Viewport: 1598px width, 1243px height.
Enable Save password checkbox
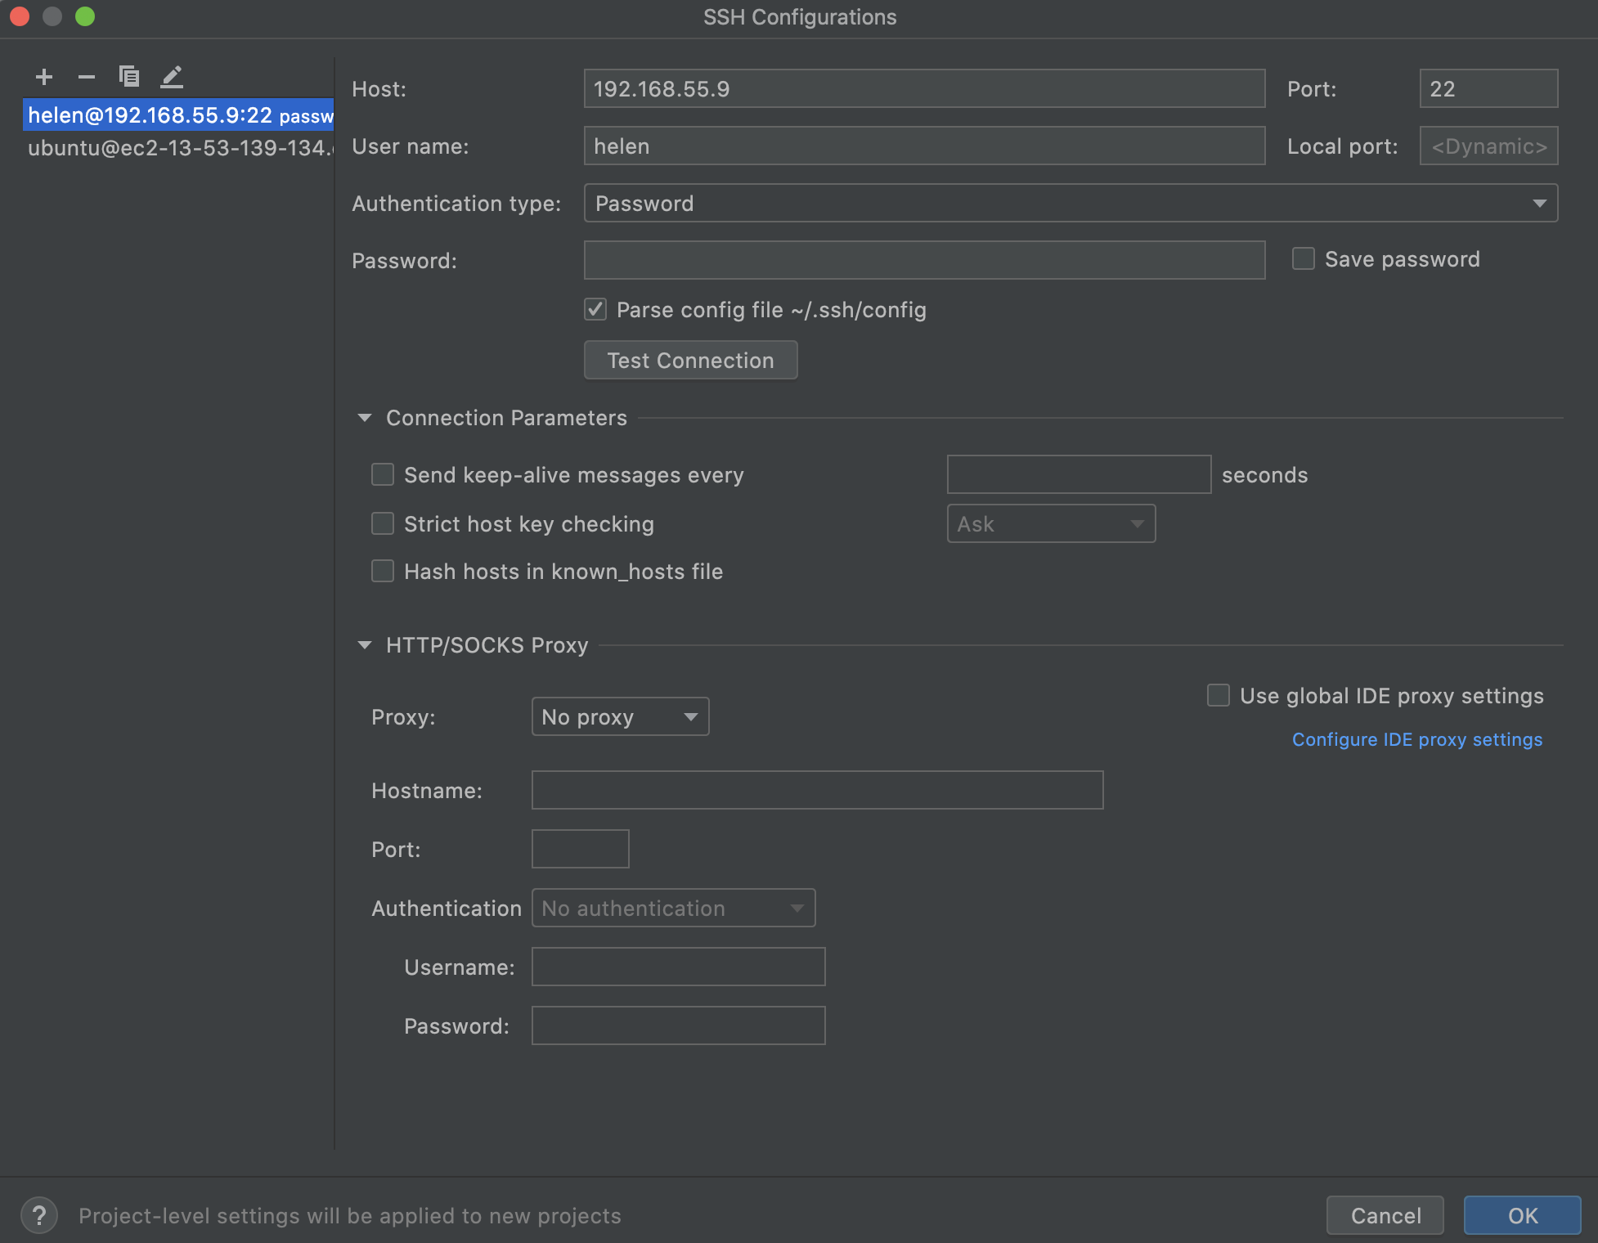coord(1302,258)
